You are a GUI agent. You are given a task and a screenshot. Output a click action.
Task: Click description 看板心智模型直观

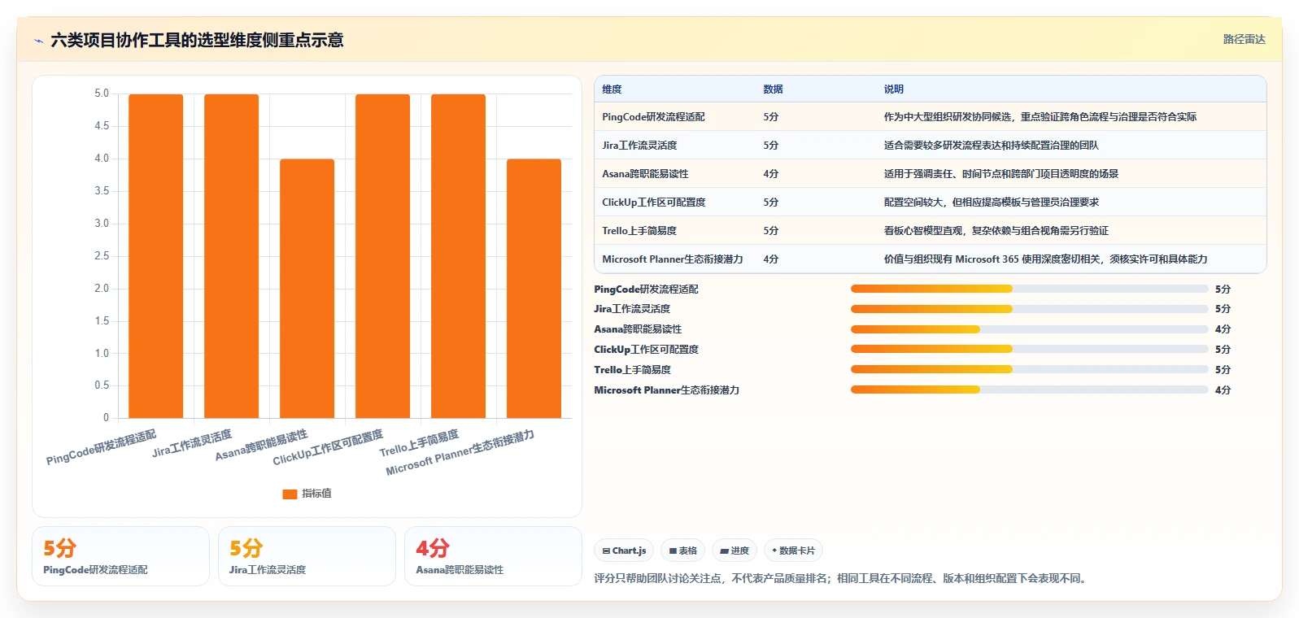tap(996, 231)
